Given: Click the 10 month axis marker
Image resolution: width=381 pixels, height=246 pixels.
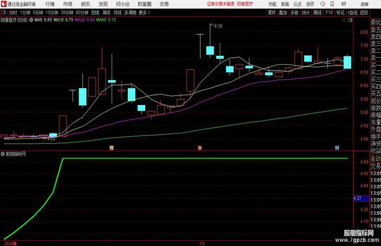Looking at the screenshot, I should click(202, 243).
